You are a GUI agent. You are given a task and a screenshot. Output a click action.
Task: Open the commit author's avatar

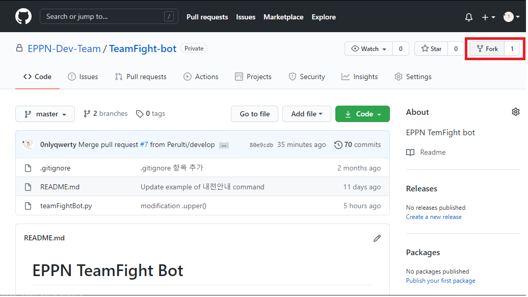tap(28, 144)
